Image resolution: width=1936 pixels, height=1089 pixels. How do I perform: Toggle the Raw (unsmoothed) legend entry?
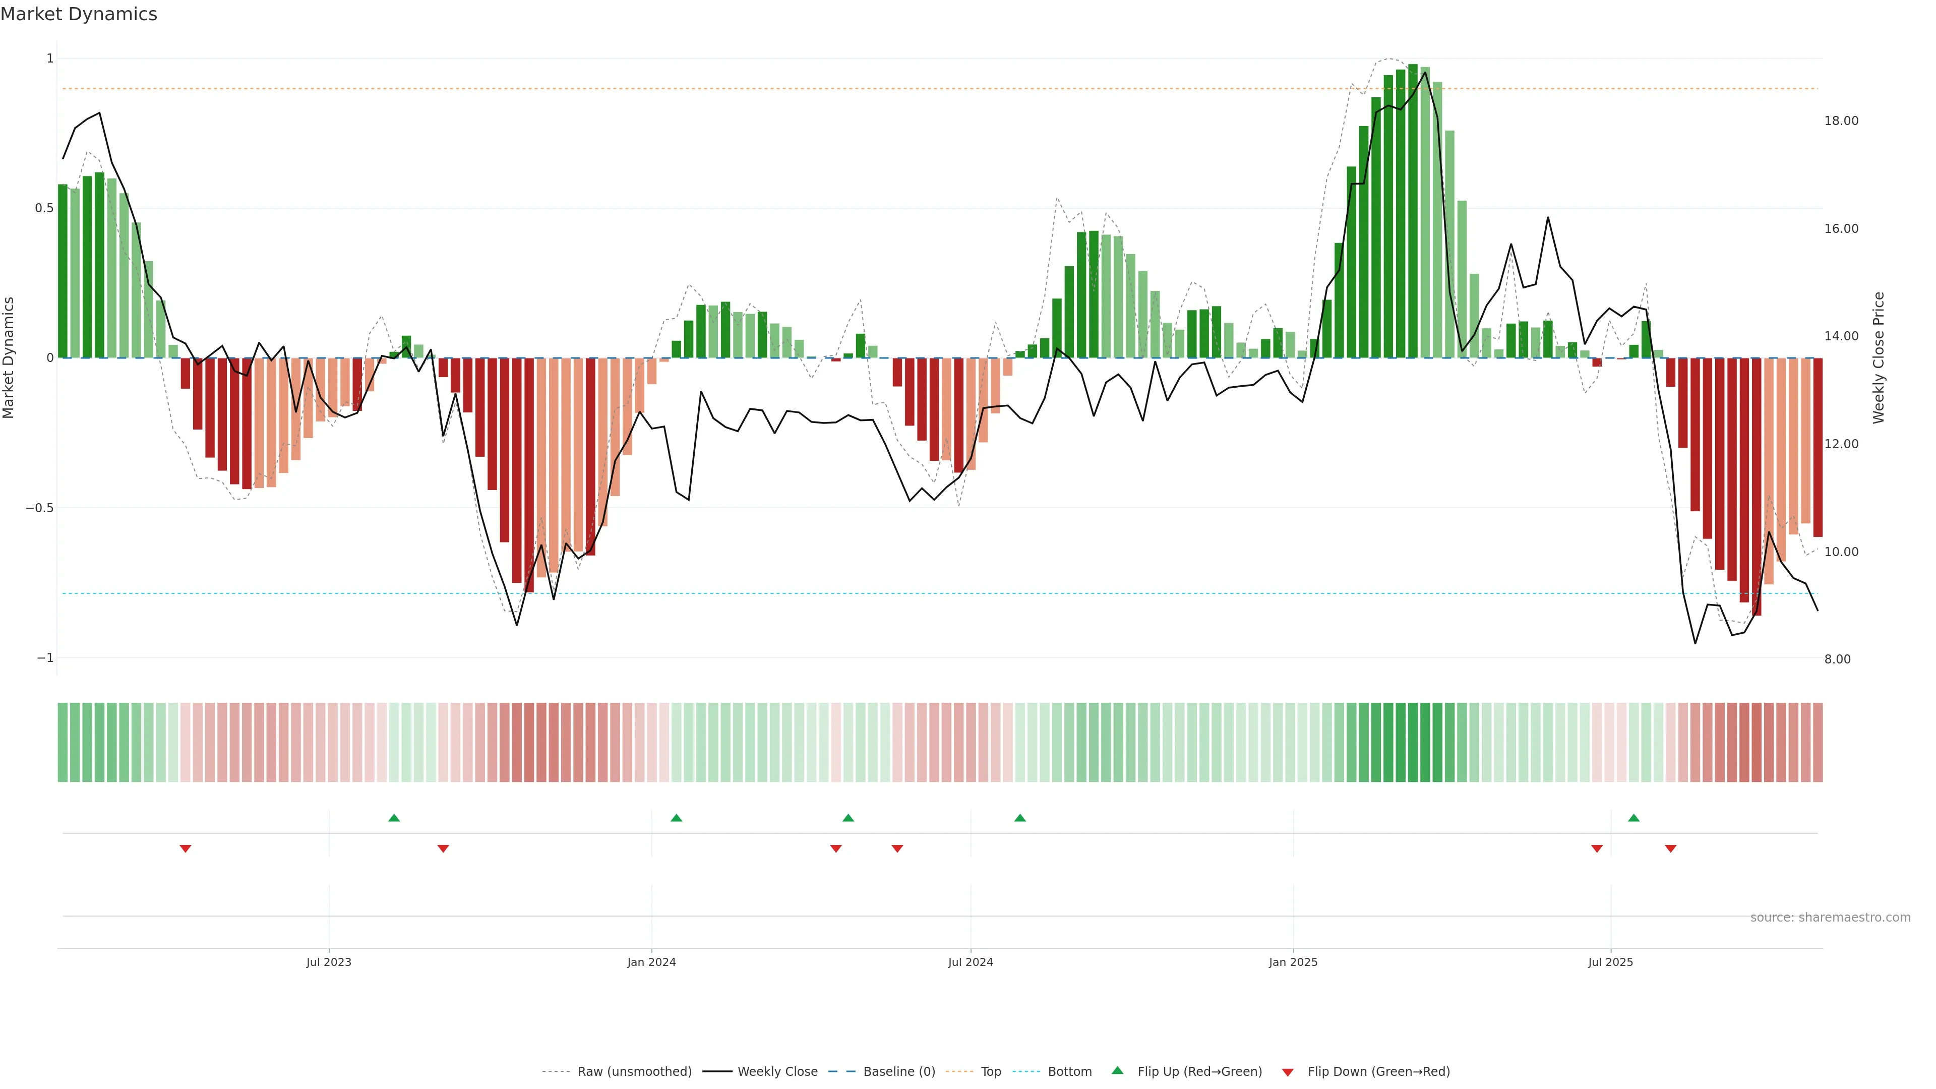[634, 1072]
